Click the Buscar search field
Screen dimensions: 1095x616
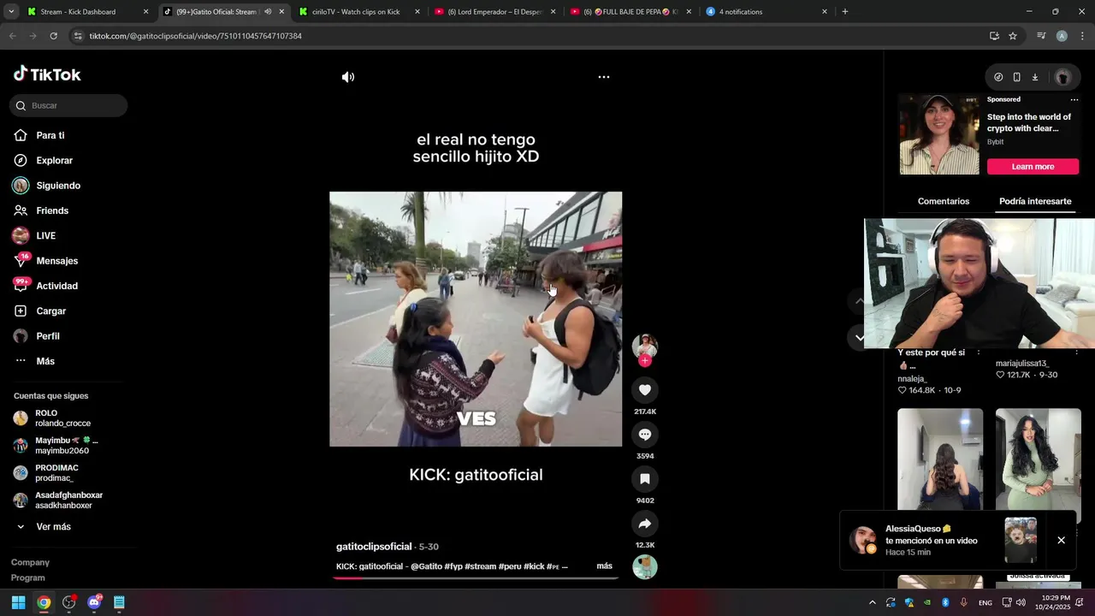68,106
